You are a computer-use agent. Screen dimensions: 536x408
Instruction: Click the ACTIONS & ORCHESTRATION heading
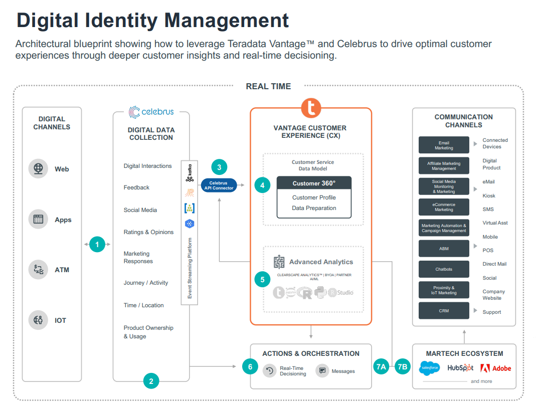pyautogui.click(x=311, y=353)
